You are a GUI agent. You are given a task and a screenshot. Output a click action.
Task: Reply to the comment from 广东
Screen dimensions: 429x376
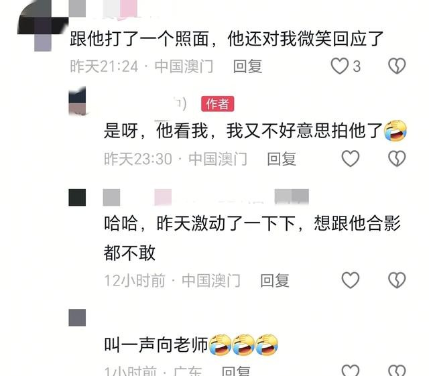point(236,371)
